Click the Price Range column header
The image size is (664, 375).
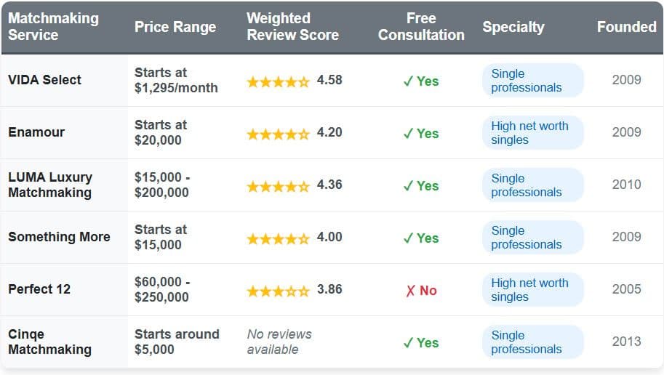[175, 27]
